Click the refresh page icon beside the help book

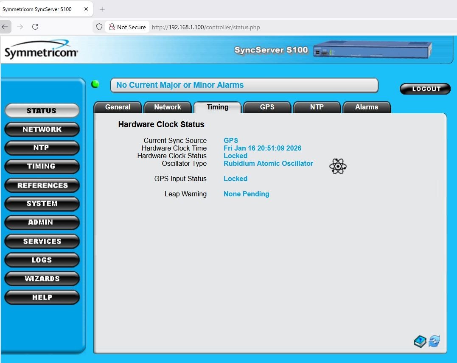pos(434,341)
